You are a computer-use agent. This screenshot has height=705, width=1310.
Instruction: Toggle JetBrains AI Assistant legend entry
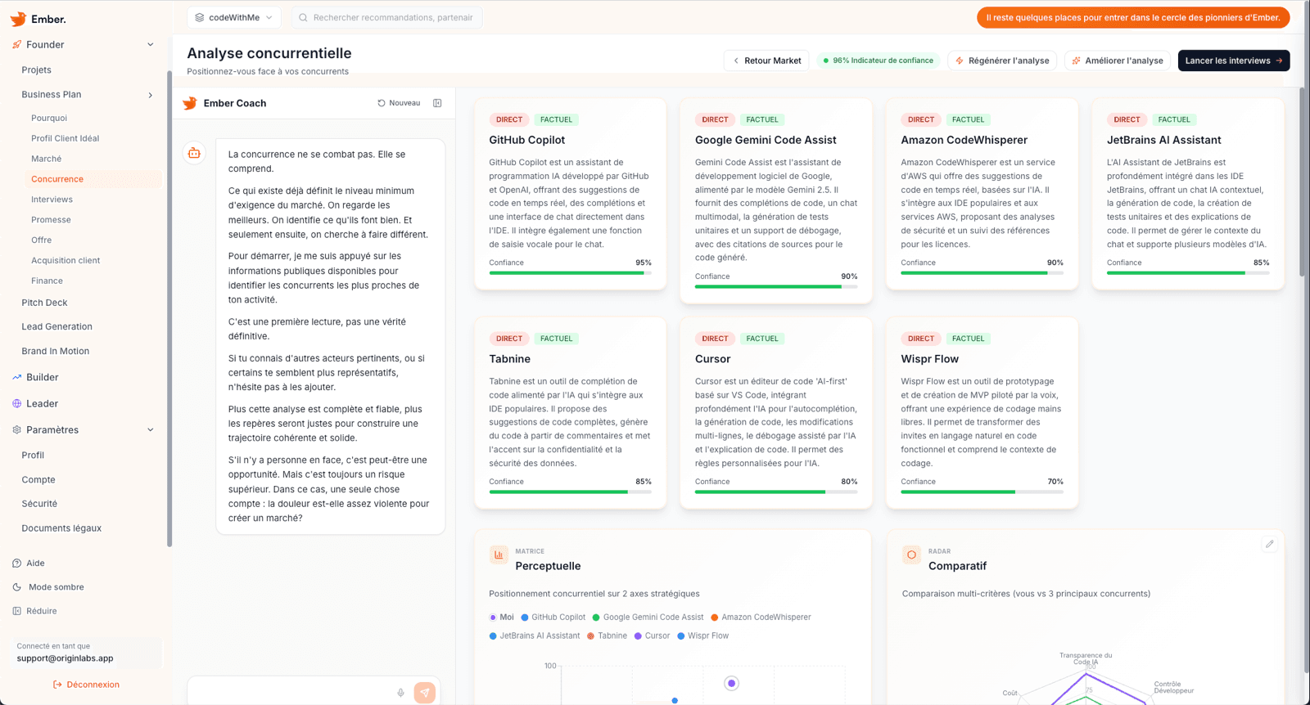coord(535,635)
